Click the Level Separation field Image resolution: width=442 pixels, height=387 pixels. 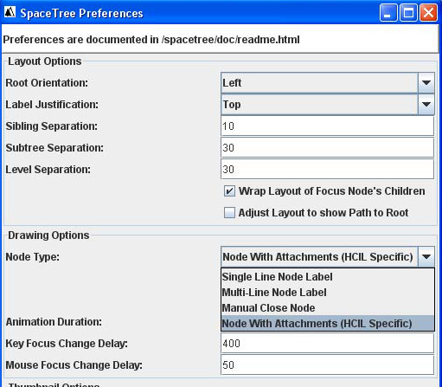[x=327, y=170]
